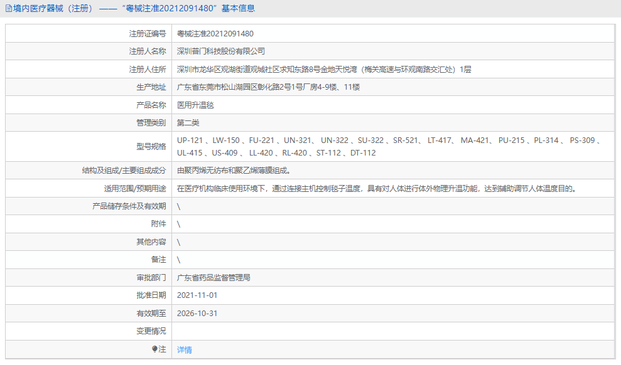Image resolution: width=621 pixels, height=365 pixels.
Task: Click the bulb icon next to 注
Action: pyautogui.click(x=154, y=349)
